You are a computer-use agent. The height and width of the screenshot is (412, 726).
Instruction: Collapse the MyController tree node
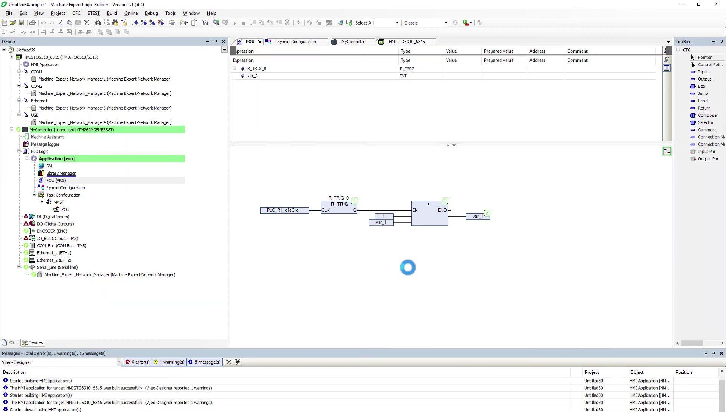tap(11, 130)
